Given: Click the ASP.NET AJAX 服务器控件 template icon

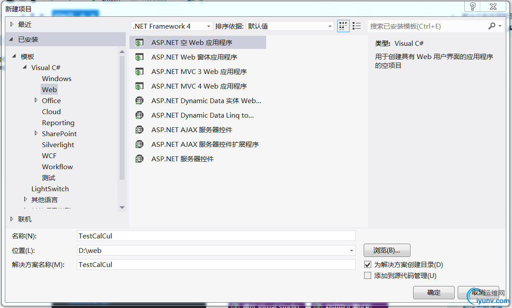Looking at the screenshot, I should (139, 130).
